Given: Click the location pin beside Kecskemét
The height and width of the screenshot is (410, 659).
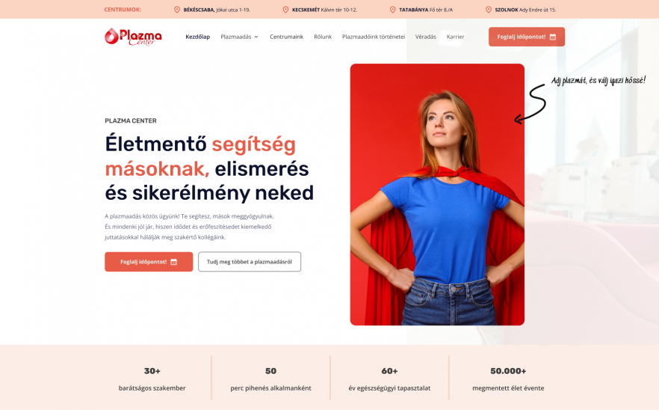Looking at the screenshot, I should point(285,9).
